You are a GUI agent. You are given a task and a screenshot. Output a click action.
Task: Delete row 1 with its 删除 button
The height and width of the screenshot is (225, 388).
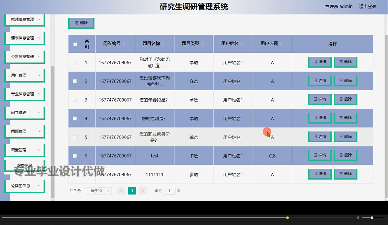click(346, 62)
